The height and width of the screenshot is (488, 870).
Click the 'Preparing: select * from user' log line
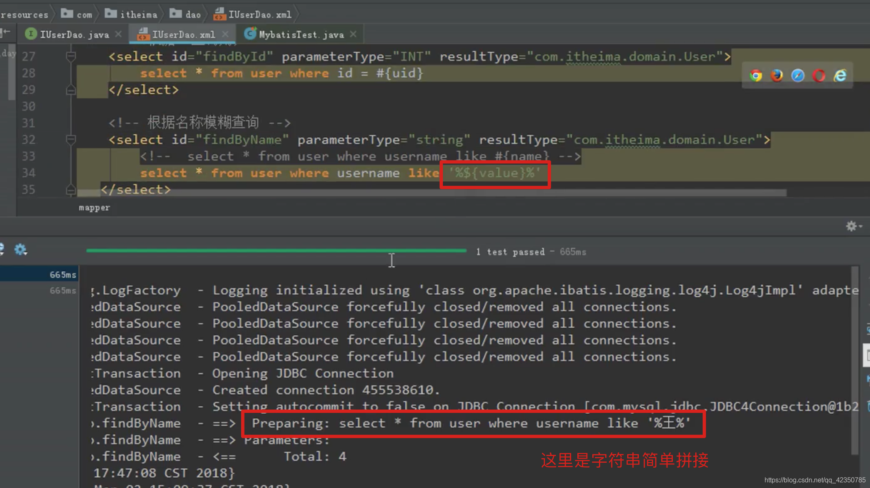pyautogui.click(x=471, y=423)
